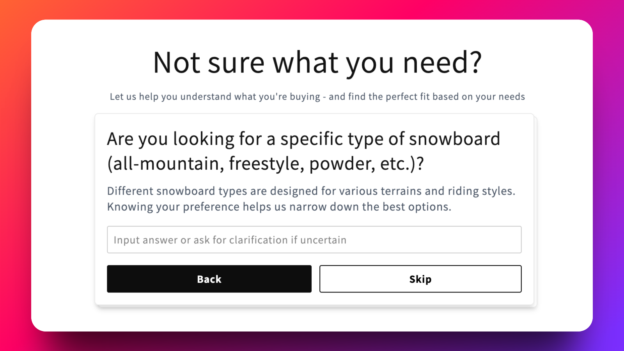The width and height of the screenshot is (624, 351).
Task: Click the white-outlined Skip button label
Action: (x=420, y=279)
